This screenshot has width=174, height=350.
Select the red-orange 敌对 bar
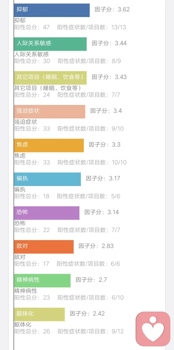[44, 247]
